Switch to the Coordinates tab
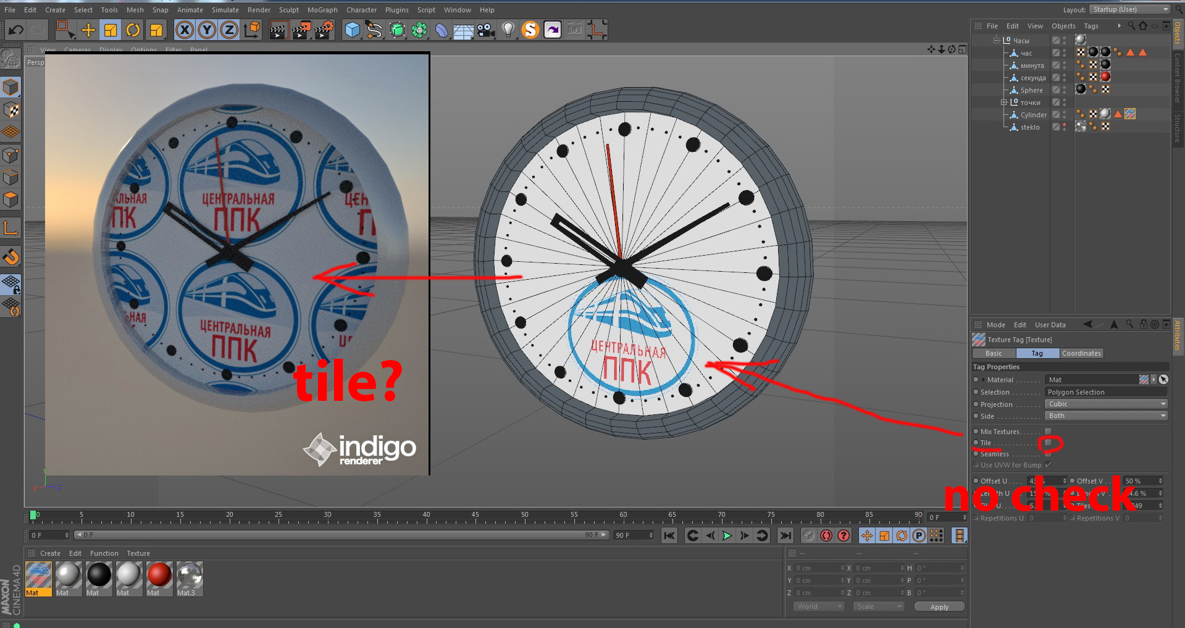1185x628 pixels. click(1081, 353)
